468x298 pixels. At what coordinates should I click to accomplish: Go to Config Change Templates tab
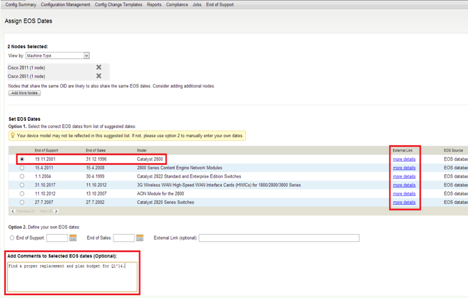coord(119,5)
